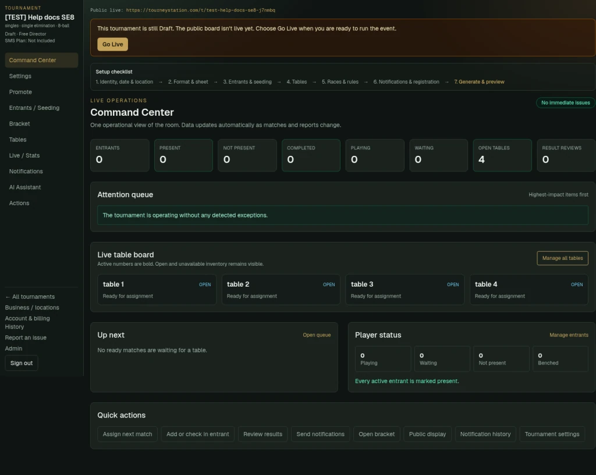Click Assign next match quick action
The height and width of the screenshot is (475, 596).
[x=127, y=434]
